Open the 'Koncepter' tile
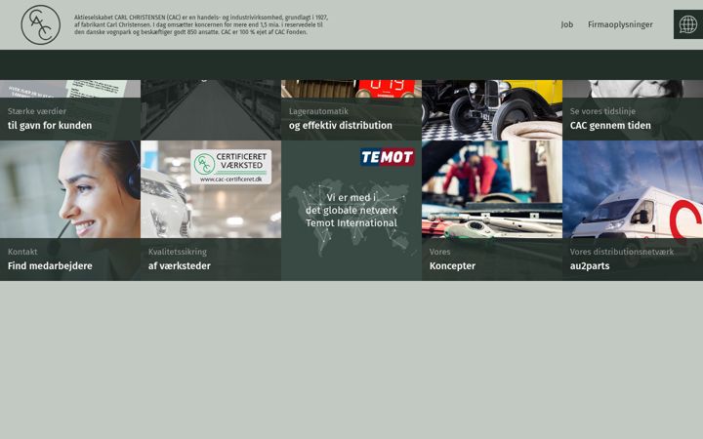703x439 pixels. point(492,259)
